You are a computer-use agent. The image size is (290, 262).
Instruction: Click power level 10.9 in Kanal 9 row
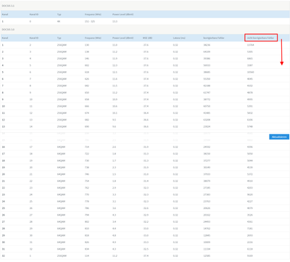(115, 99)
